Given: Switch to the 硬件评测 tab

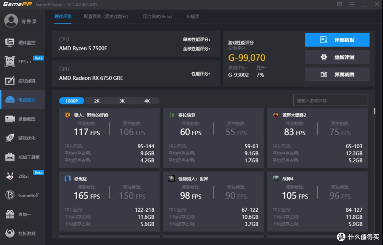Looking at the screenshot, I should click(x=63, y=17).
